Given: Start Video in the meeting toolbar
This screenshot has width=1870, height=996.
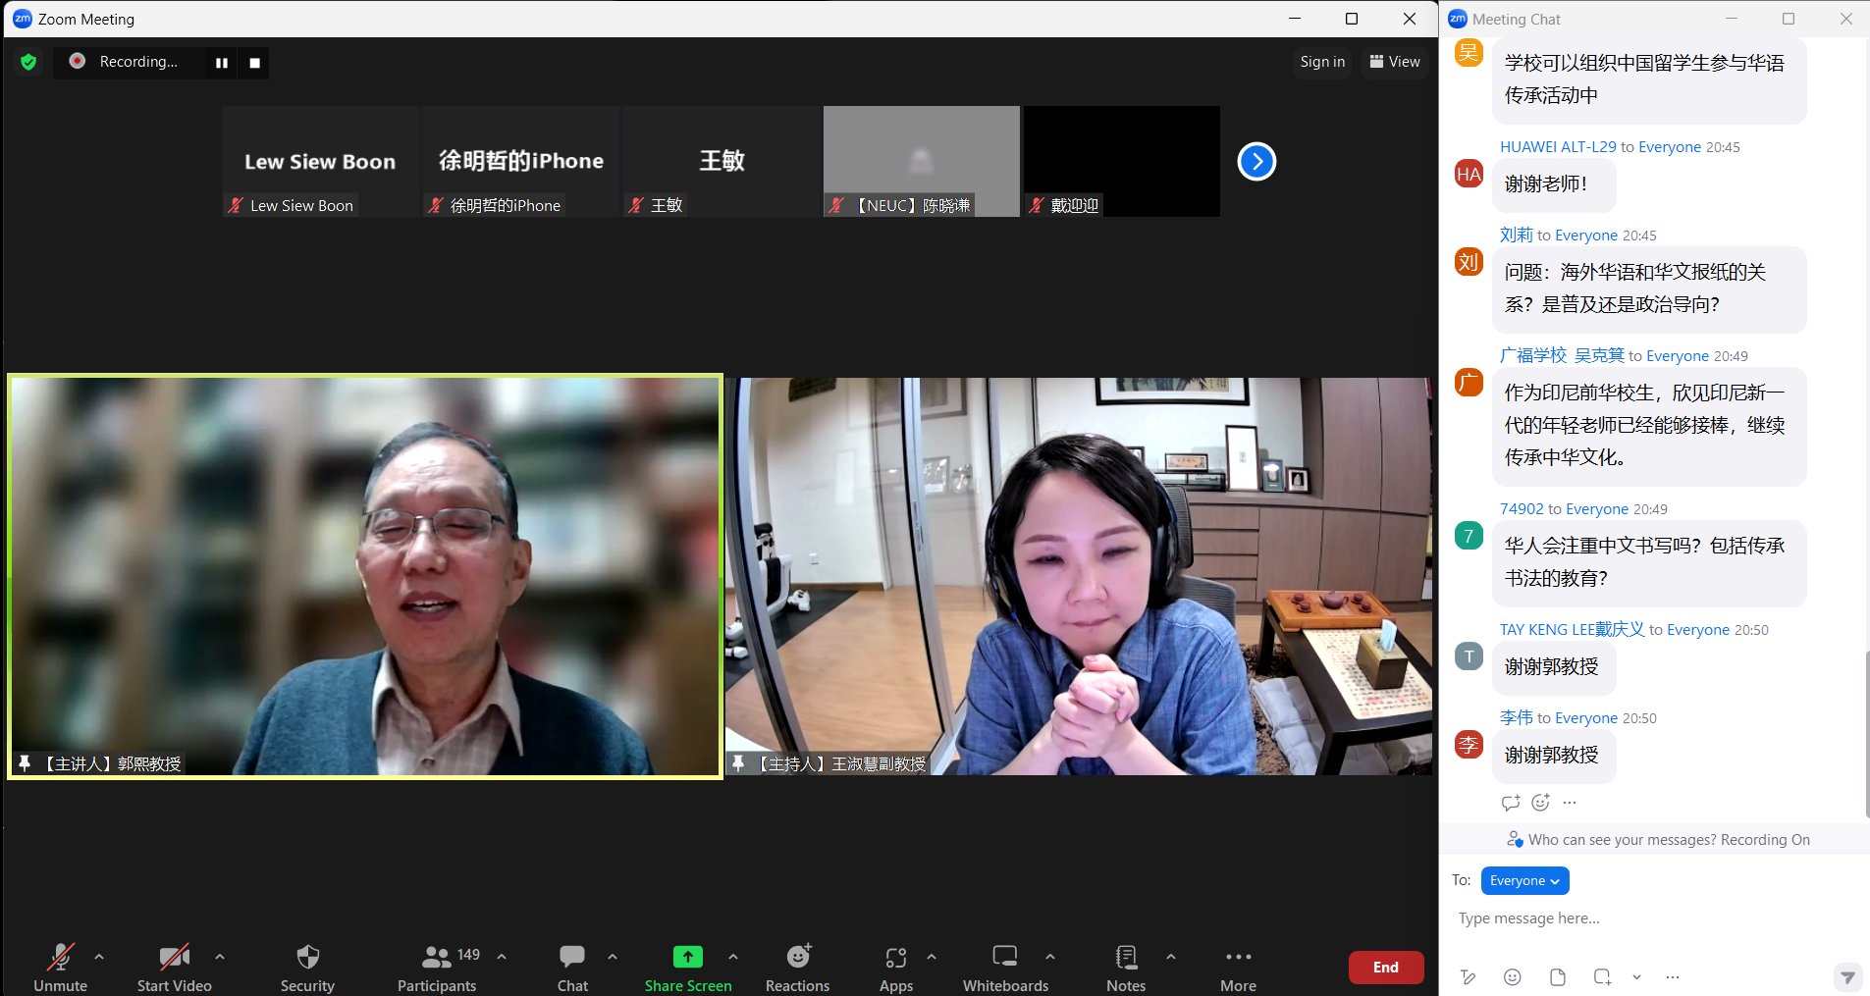Looking at the screenshot, I should [x=174, y=968].
